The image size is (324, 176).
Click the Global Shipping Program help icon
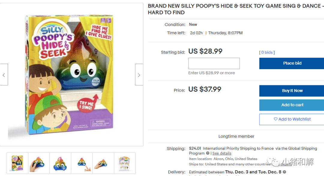click(x=208, y=153)
